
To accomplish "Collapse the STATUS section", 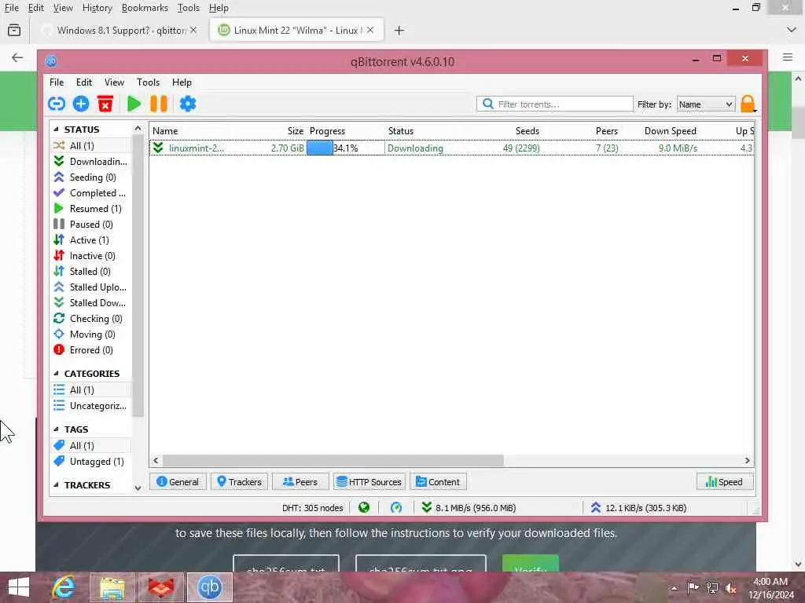I will [x=56, y=130].
